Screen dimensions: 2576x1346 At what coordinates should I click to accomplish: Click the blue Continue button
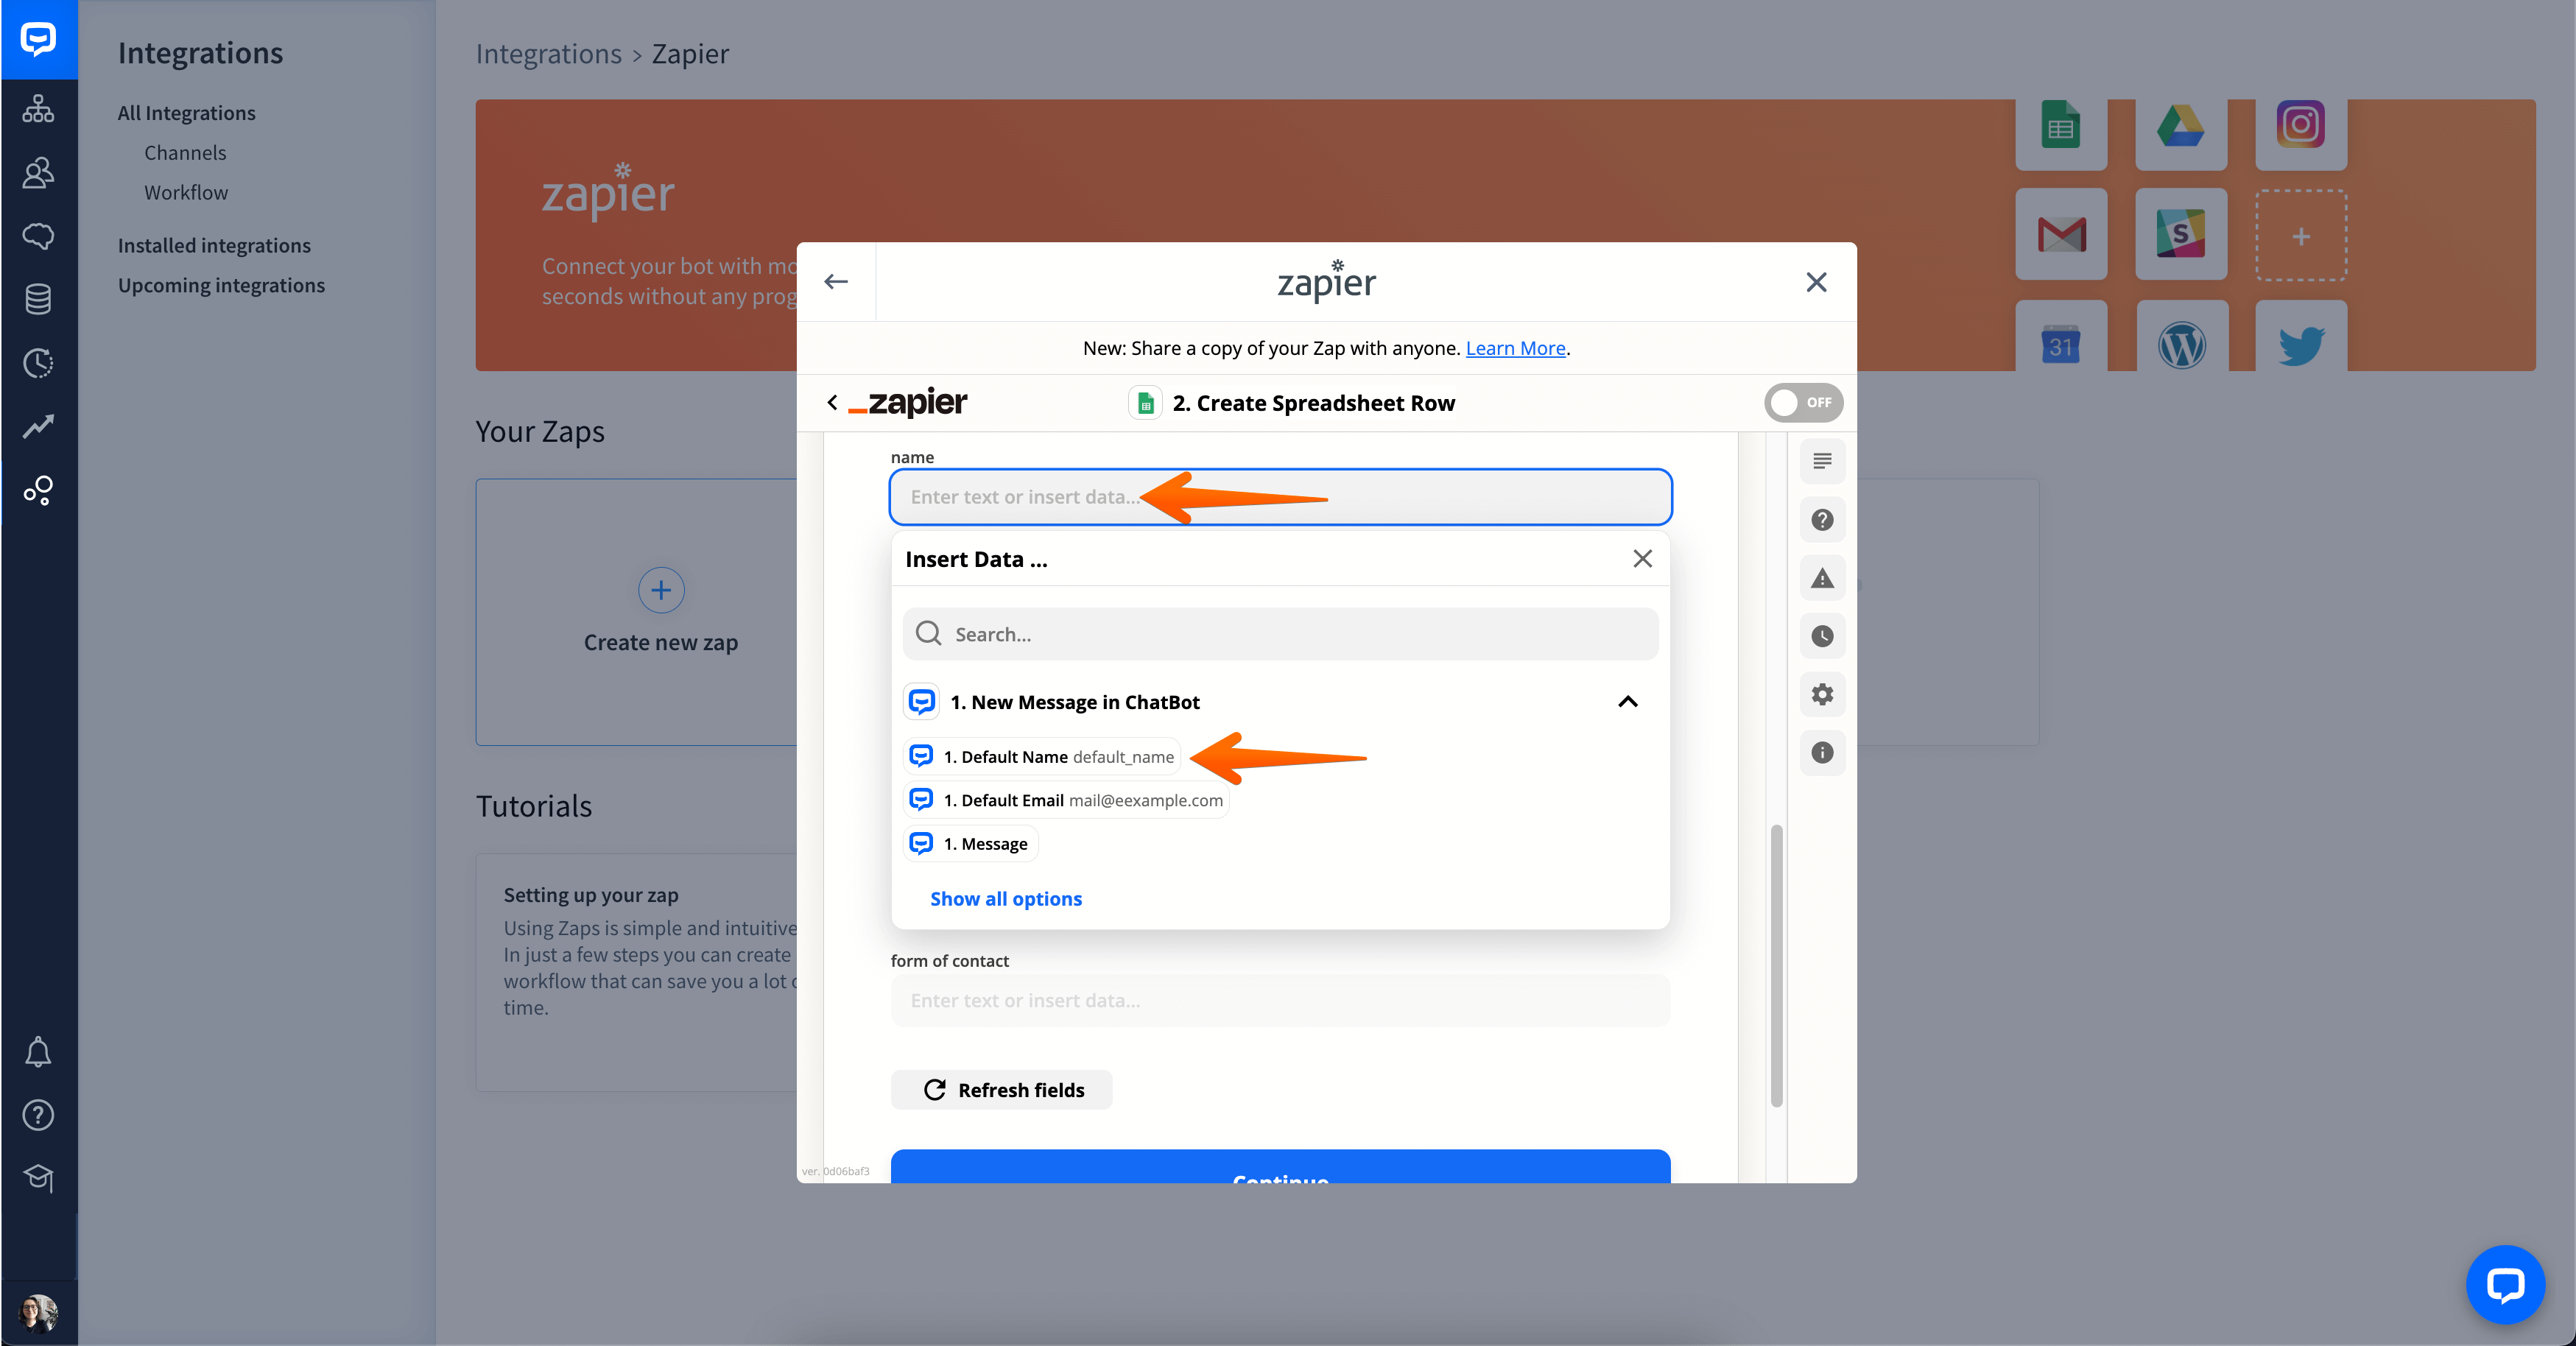(x=1280, y=1168)
